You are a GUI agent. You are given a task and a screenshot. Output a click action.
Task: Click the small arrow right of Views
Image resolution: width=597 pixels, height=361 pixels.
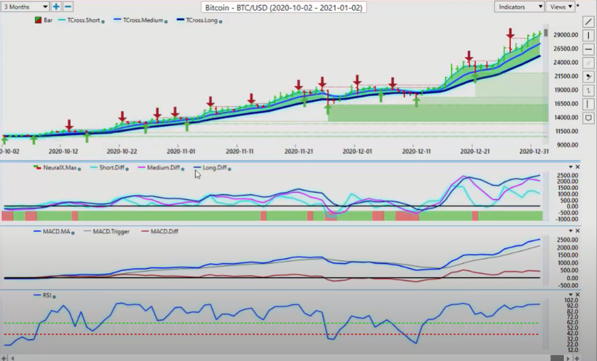coord(578,6)
